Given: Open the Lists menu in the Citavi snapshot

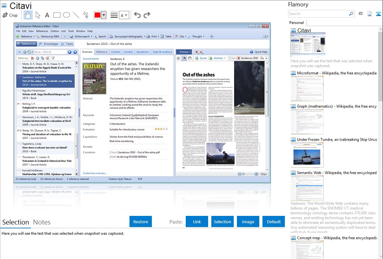Looking at the screenshot, I should pyautogui.click(x=64, y=31).
